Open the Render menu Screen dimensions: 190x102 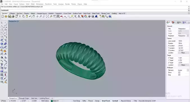[67, 4]
